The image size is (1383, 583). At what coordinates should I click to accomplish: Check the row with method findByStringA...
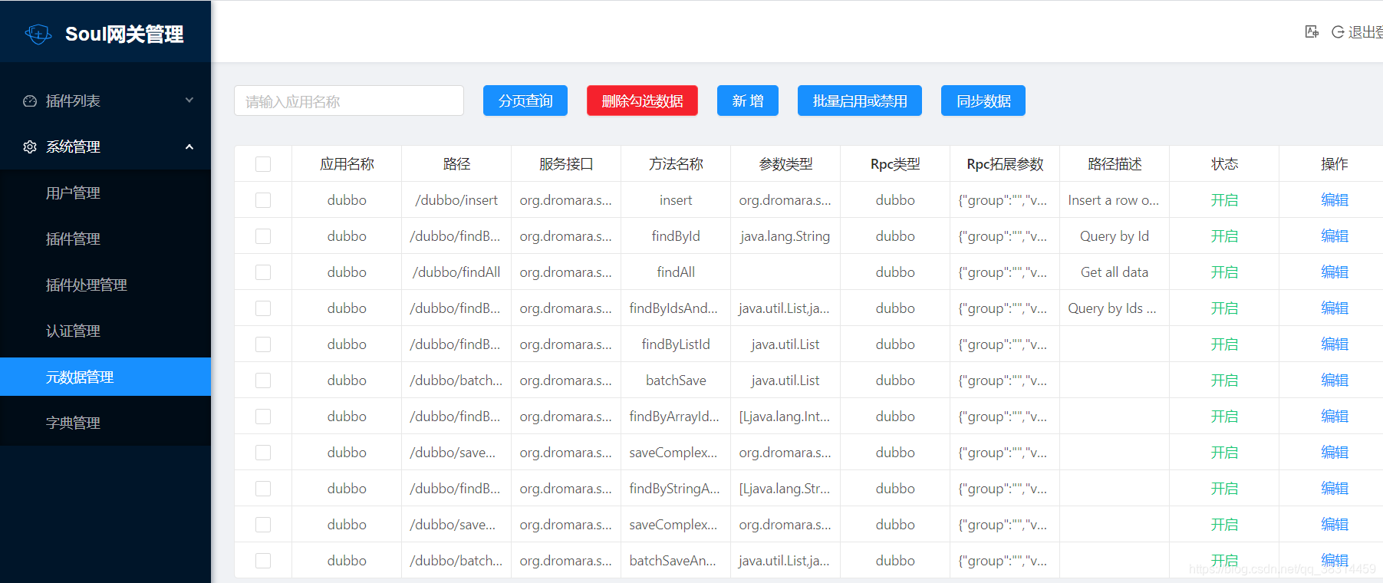coord(263,489)
